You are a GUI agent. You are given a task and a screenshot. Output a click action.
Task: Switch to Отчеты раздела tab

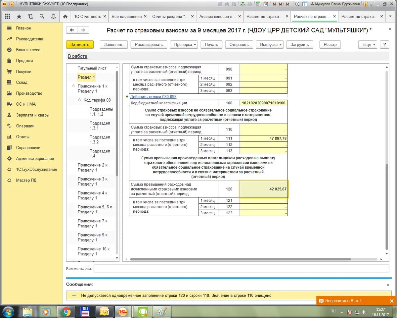pyautogui.click(x=170, y=17)
